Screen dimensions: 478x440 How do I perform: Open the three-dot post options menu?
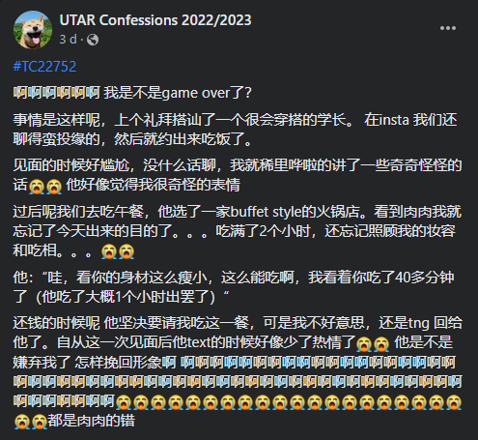coord(448,28)
